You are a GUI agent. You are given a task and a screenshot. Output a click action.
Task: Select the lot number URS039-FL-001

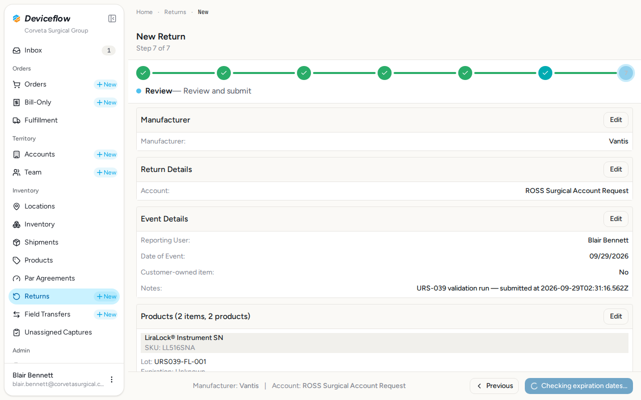click(180, 361)
